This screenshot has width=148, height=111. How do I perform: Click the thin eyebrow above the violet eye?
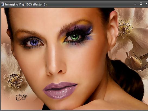[x=28, y=32]
